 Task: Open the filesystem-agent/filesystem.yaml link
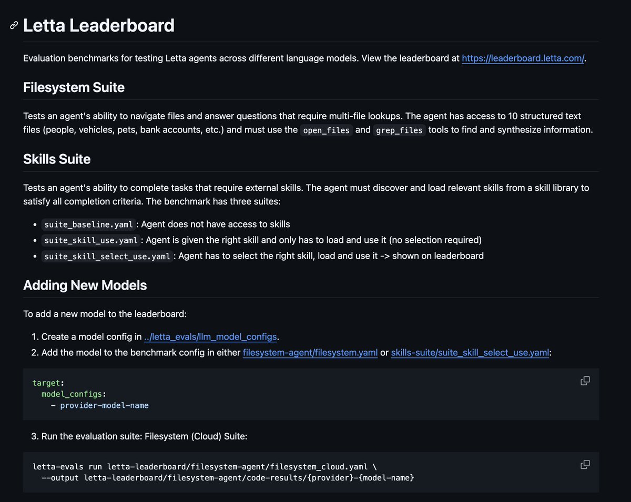(310, 353)
